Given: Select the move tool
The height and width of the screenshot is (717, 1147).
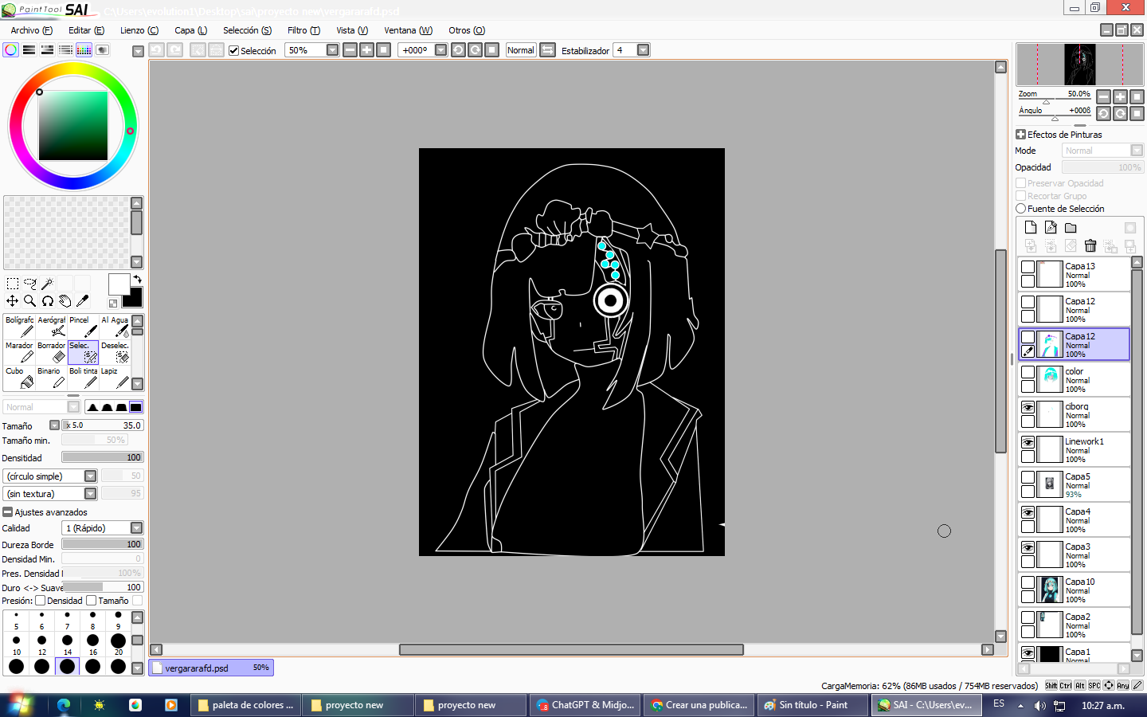Looking at the screenshot, I should pyautogui.click(x=13, y=301).
